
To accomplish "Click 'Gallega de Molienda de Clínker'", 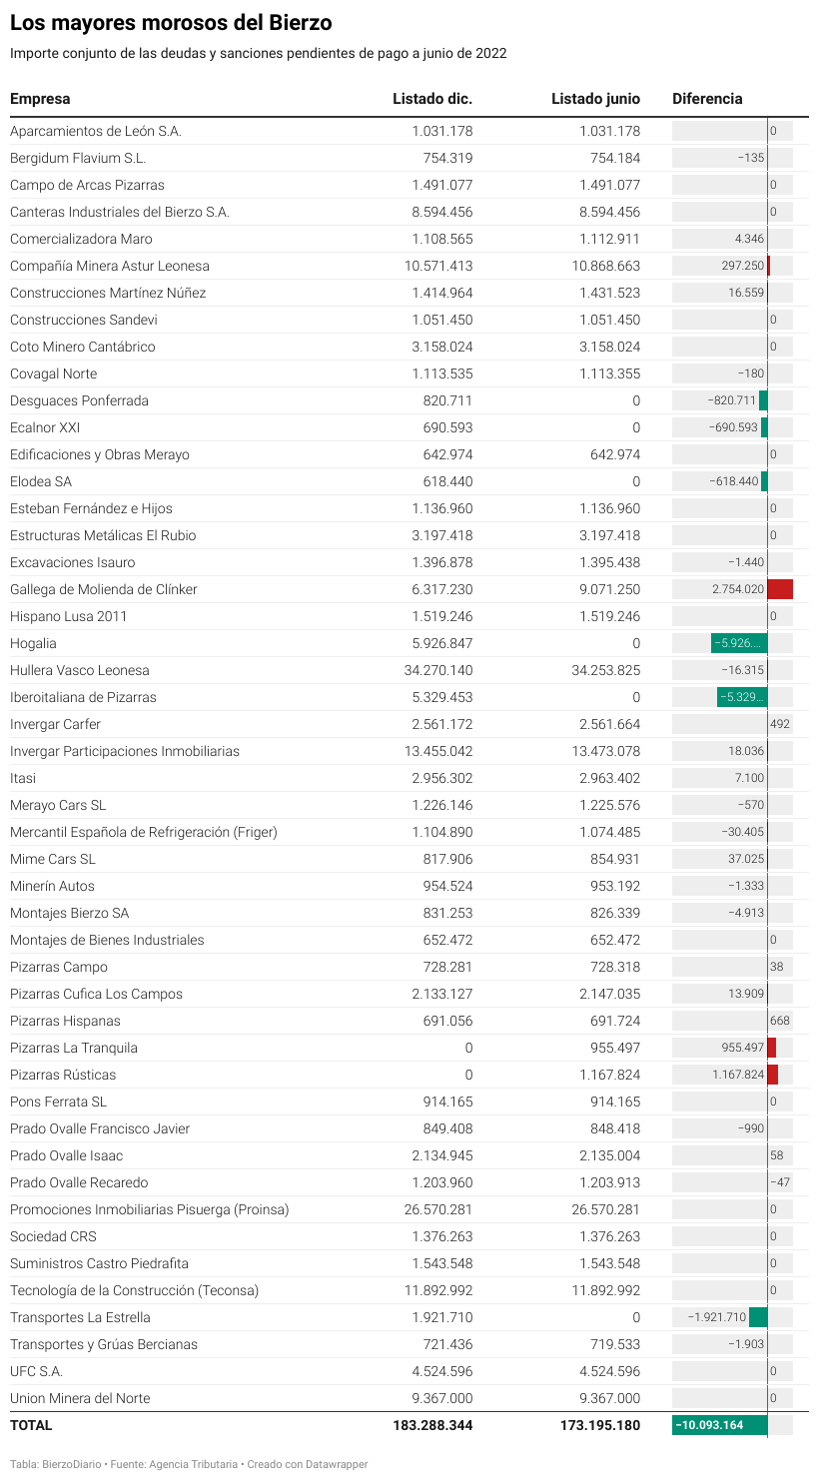I will pyautogui.click(x=104, y=589).
